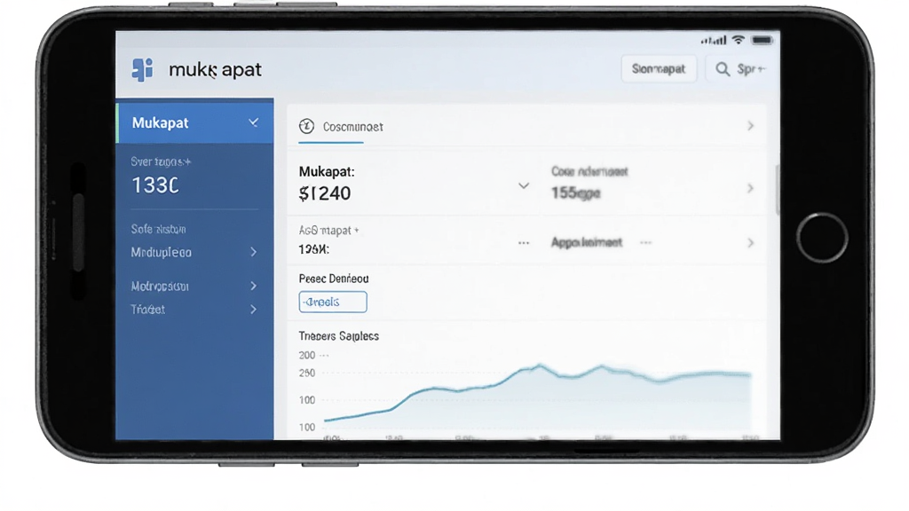Click the peak of the chart line
The height and width of the screenshot is (511, 909).
[540, 365]
